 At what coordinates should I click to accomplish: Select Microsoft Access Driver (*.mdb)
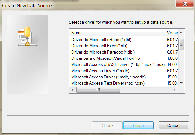click(100, 71)
